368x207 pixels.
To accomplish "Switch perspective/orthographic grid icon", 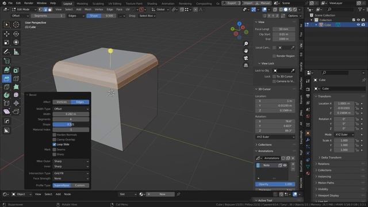I will coord(246,66).
